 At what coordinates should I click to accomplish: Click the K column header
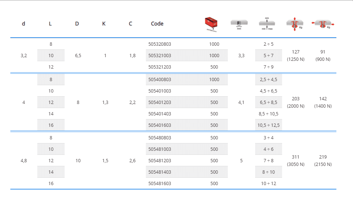tap(104, 24)
